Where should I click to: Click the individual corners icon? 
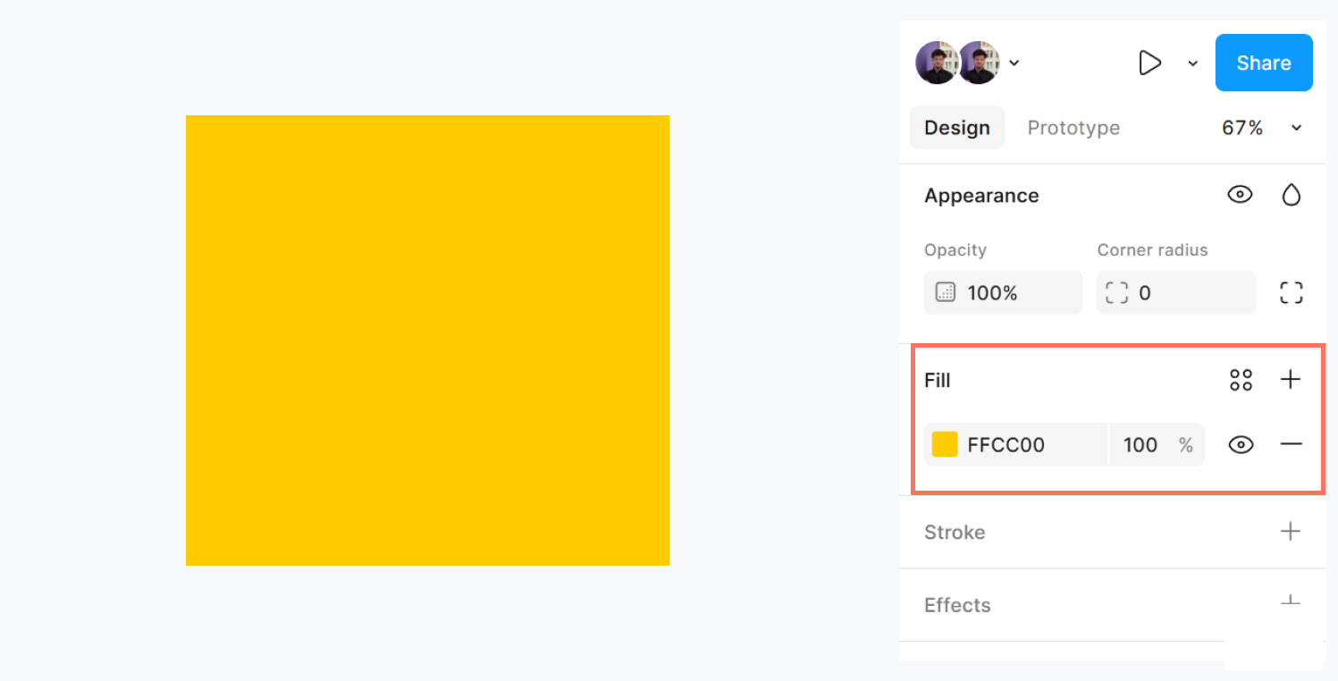[1291, 292]
